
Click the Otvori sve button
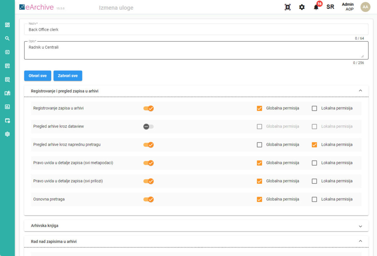click(38, 76)
